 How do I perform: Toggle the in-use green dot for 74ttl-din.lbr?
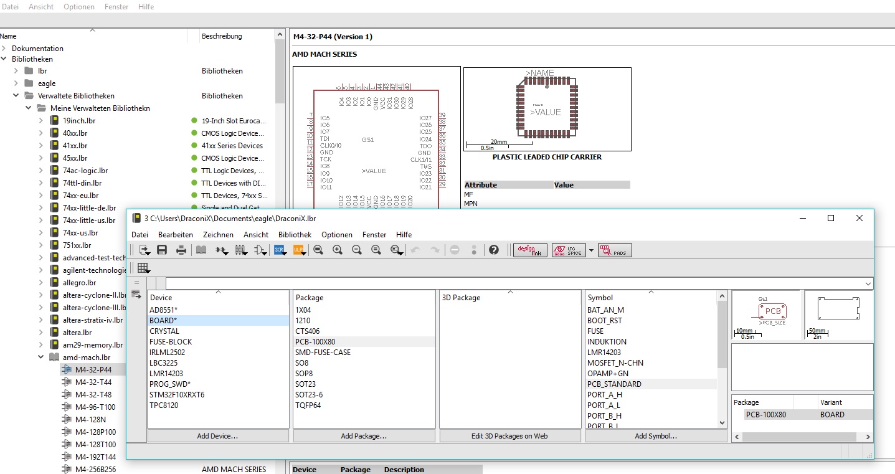tap(194, 183)
